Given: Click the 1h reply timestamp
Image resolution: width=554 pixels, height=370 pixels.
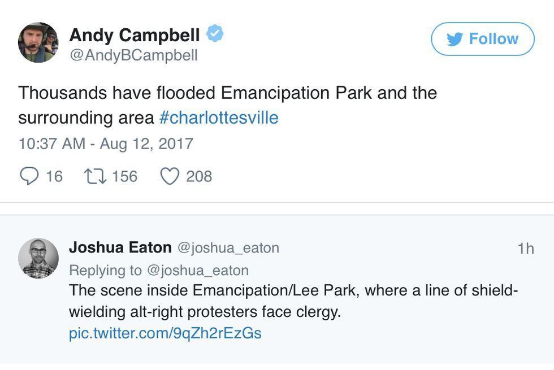Looking at the screenshot, I should (x=525, y=249).
